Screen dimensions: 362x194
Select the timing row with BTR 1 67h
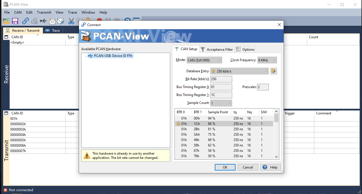point(224,151)
